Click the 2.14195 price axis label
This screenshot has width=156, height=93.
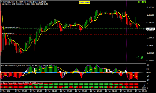click(x=151, y=45)
